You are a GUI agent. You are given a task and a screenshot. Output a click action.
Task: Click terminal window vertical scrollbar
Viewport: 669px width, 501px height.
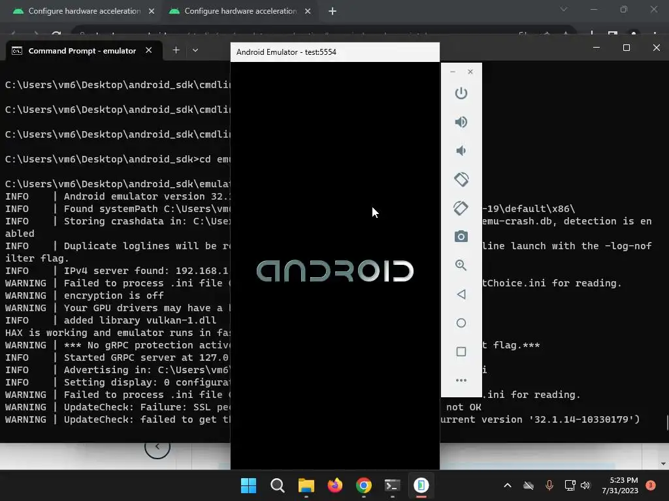pyautogui.click(x=667, y=423)
